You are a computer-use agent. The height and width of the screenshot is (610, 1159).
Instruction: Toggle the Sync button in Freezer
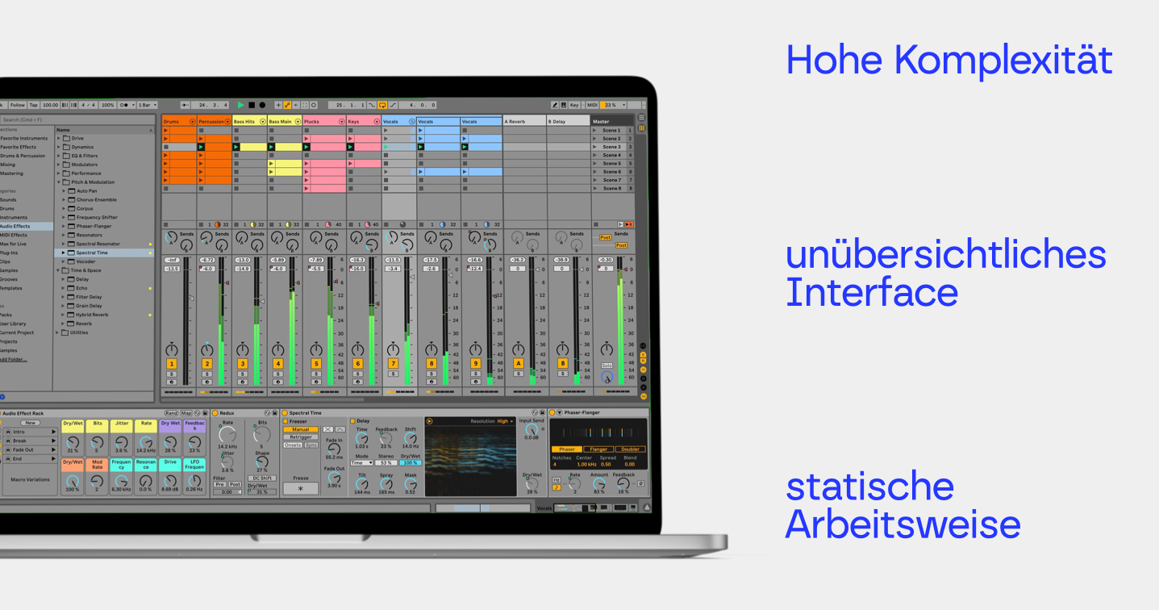(x=311, y=445)
